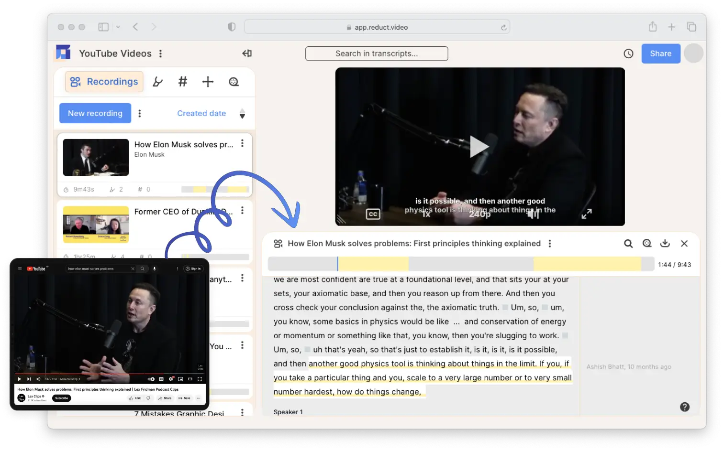Open the help question mark icon
724x451 pixels.
click(x=685, y=407)
